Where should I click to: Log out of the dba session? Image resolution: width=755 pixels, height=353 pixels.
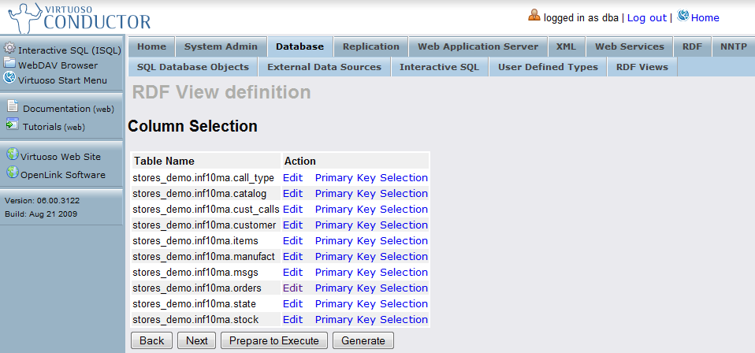646,17
